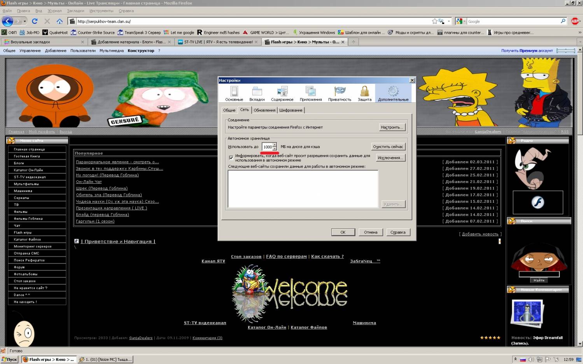
Task: Open the Дополнительные settings panel
Action: [x=393, y=94]
